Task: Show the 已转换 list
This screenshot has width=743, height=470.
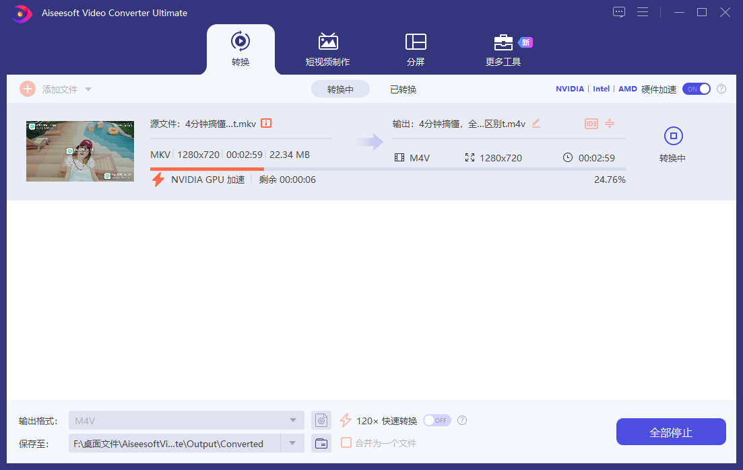Action: [403, 89]
